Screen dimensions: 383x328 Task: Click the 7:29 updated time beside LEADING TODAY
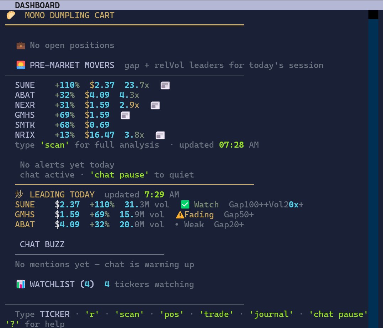pyautogui.click(x=154, y=195)
